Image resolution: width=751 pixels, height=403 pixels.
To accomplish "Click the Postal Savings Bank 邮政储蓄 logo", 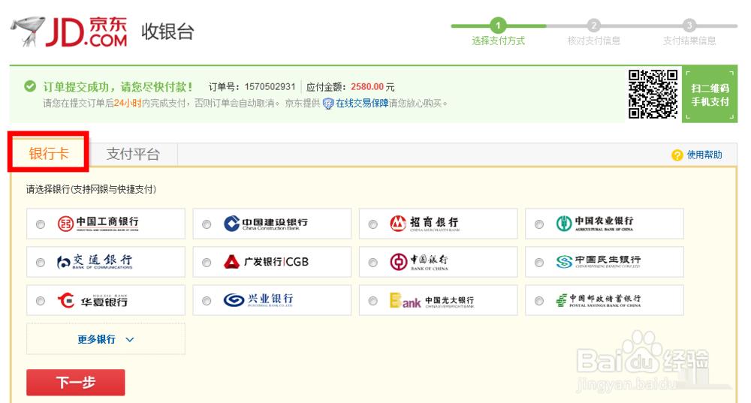I will pyautogui.click(x=599, y=300).
